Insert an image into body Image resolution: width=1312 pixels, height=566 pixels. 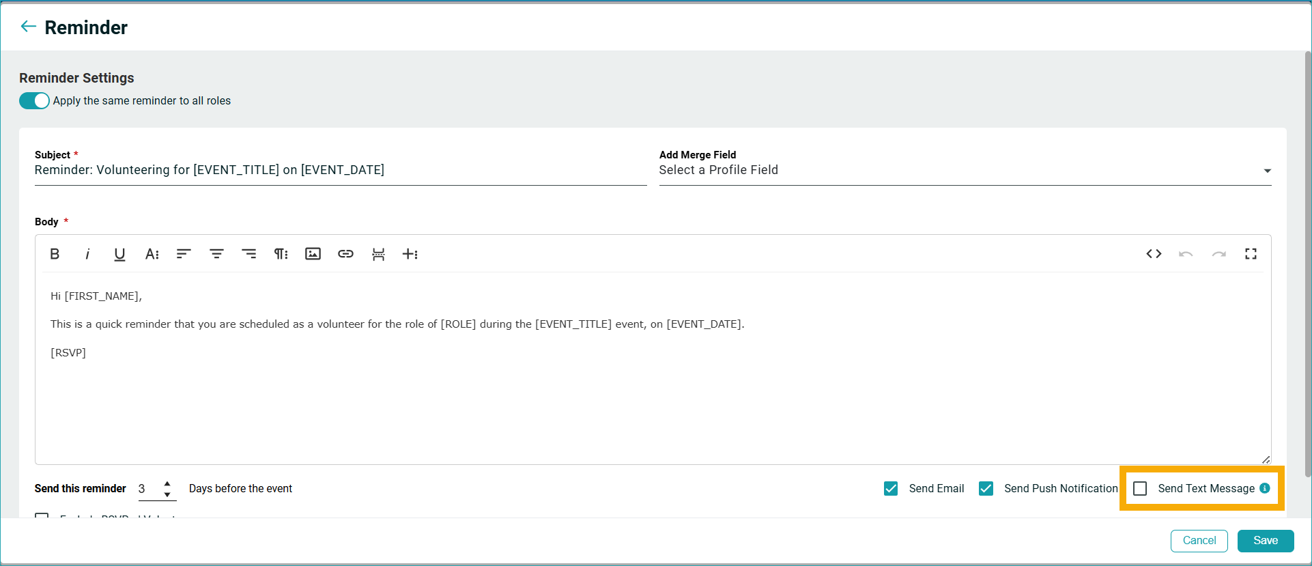pos(313,254)
